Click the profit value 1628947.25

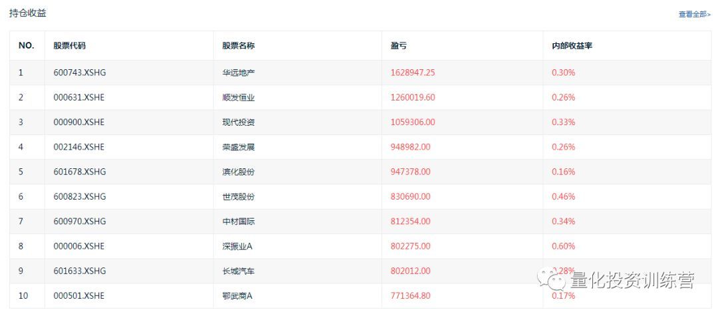pos(413,73)
